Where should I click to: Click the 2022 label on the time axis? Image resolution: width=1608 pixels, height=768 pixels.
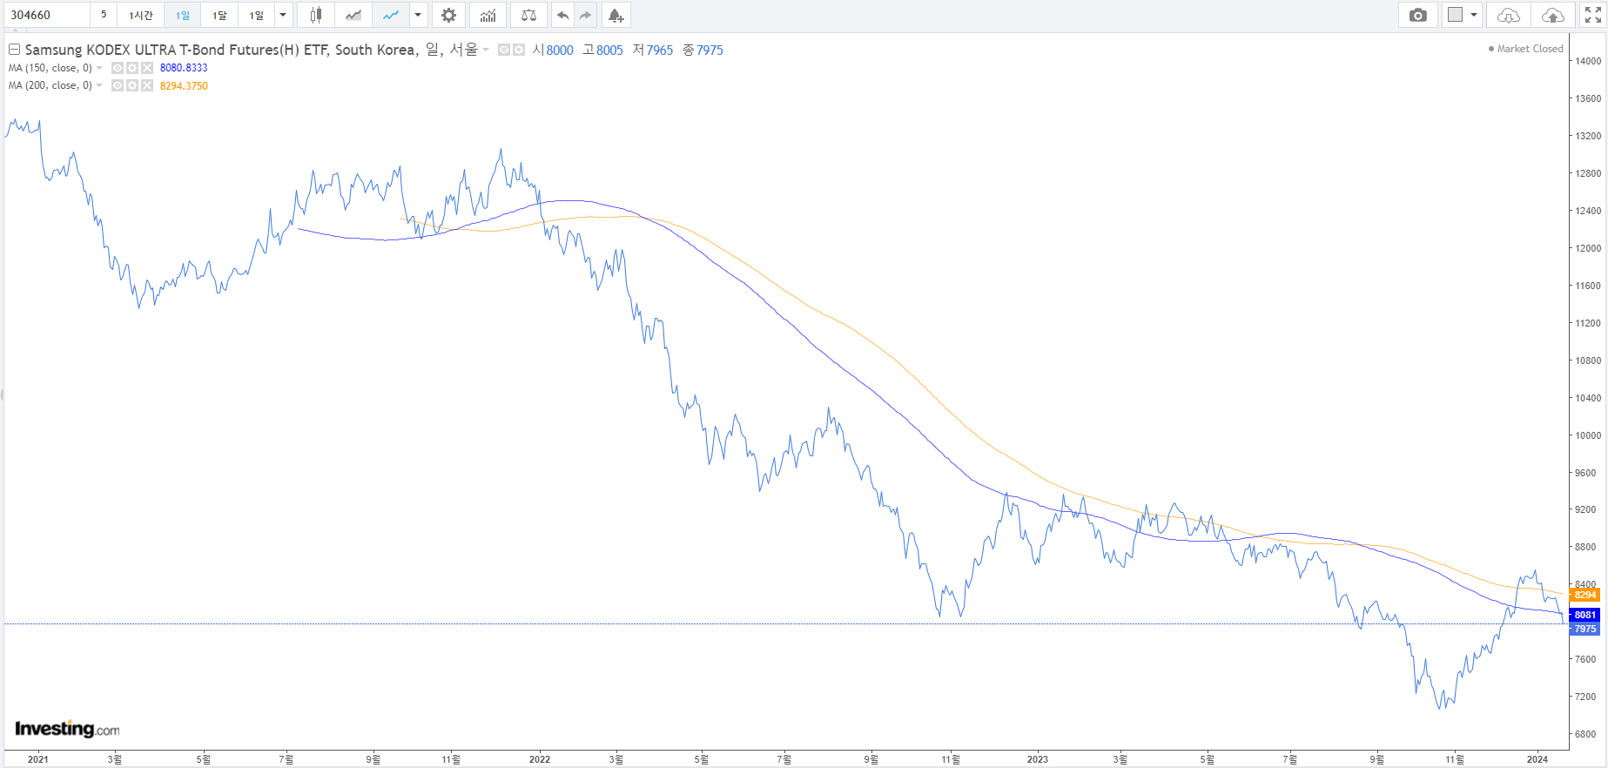coord(540,759)
